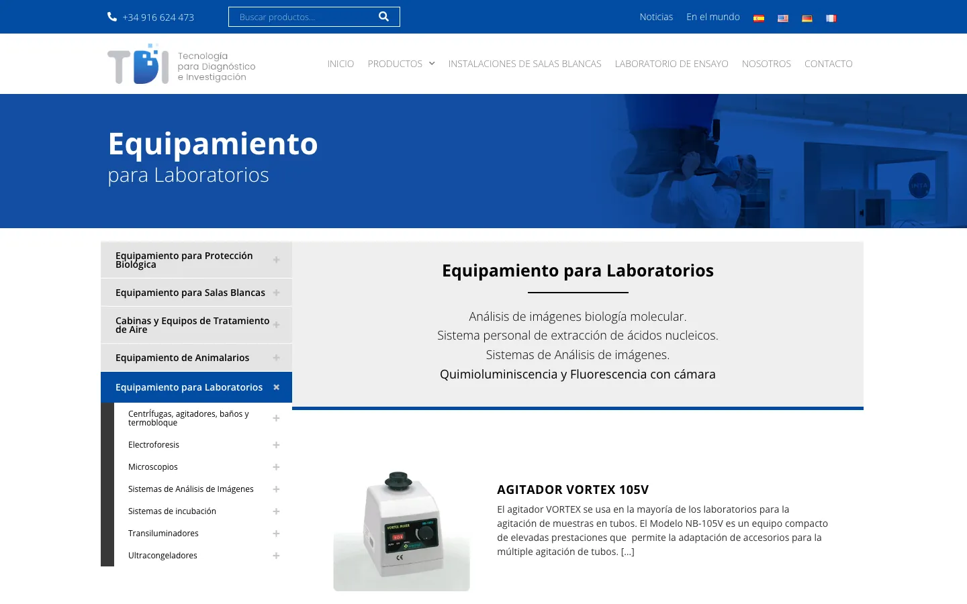Image resolution: width=967 pixels, height=604 pixels.
Task: Click the TBI logo
Action: [181, 64]
